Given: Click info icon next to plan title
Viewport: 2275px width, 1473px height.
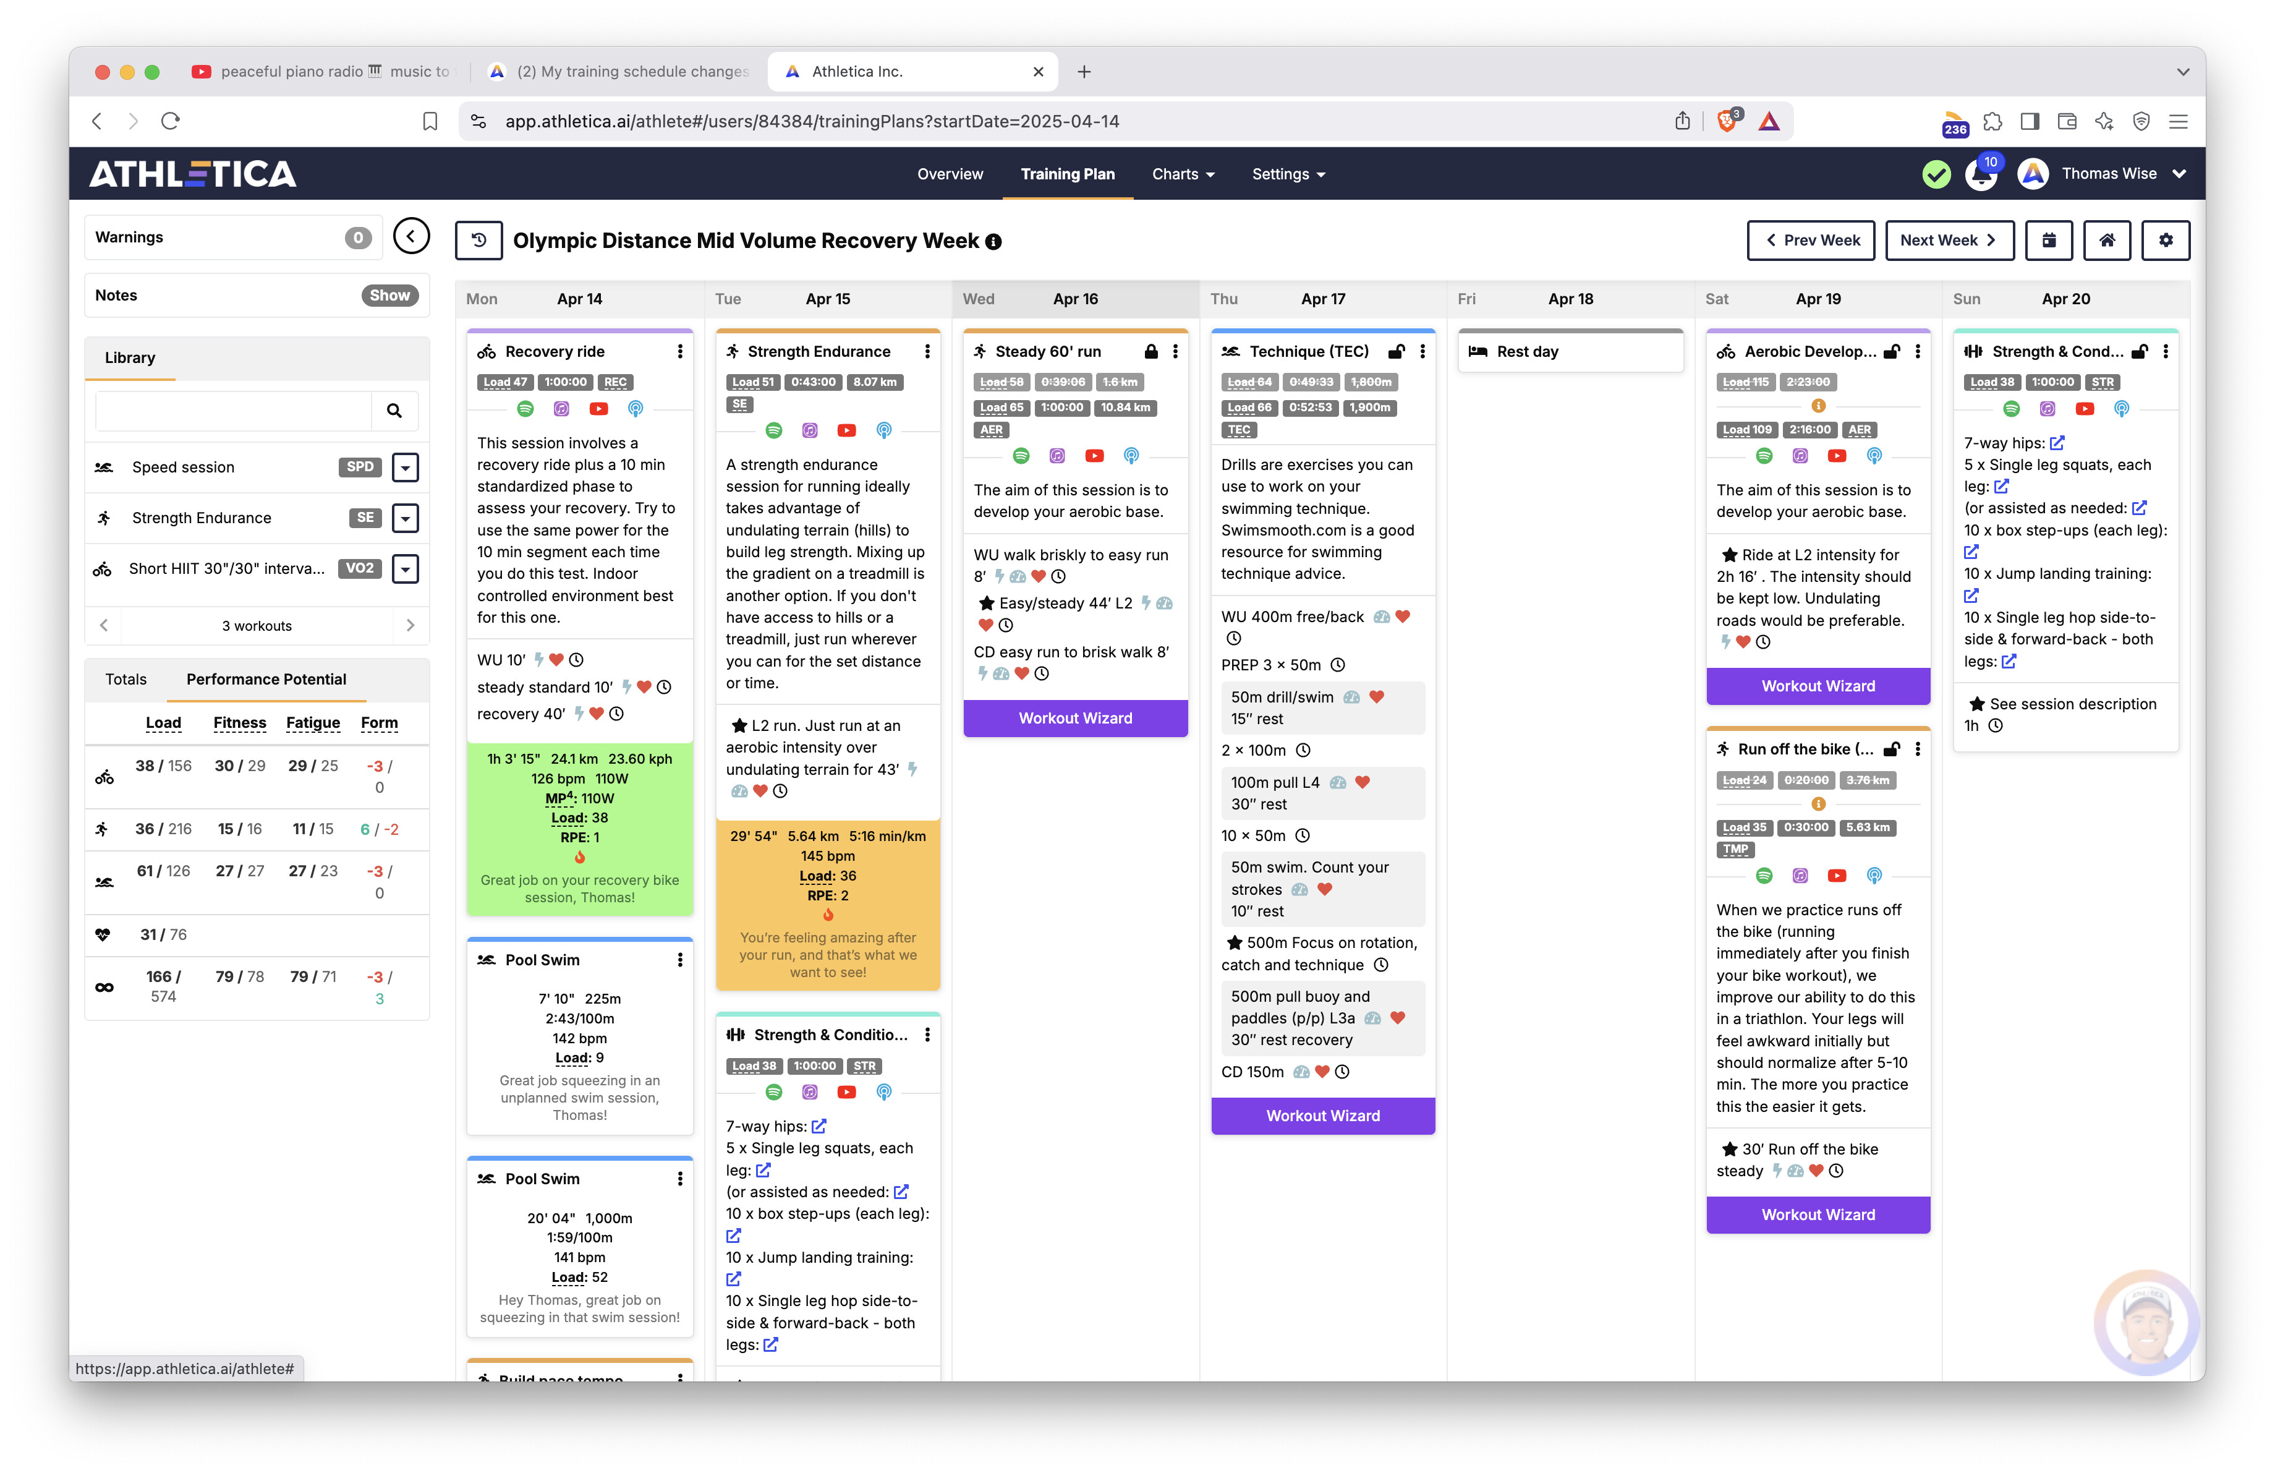Looking at the screenshot, I should click(993, 242).
